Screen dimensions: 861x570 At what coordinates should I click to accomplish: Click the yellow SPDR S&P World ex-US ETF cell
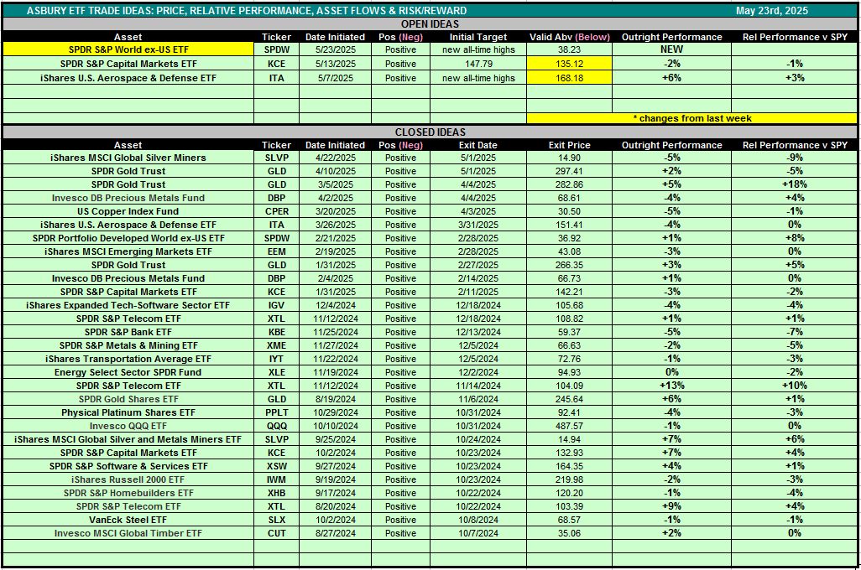(x=128, y=49)
